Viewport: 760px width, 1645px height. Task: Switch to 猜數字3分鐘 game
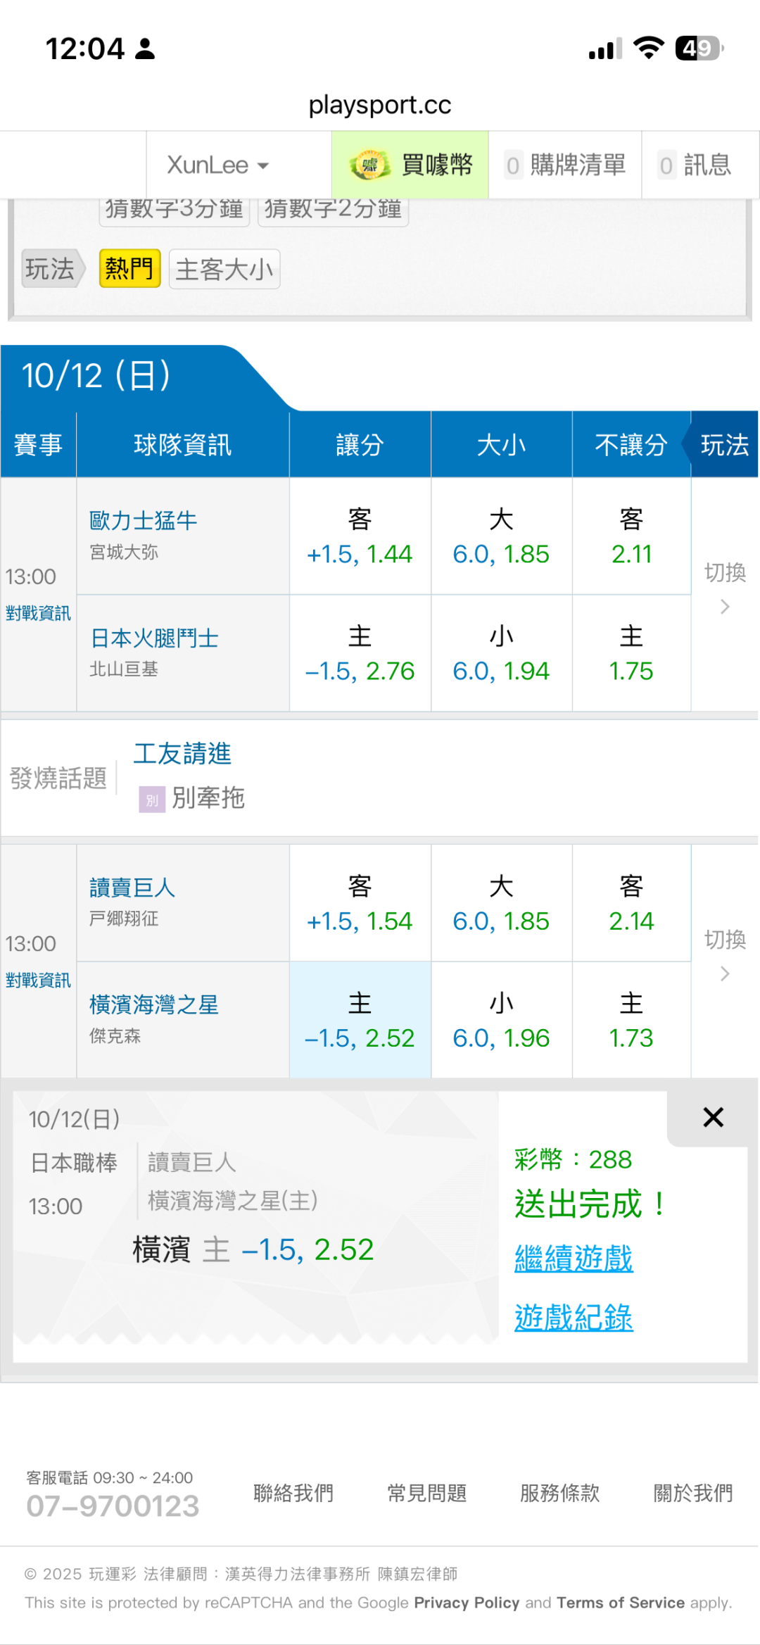point(174,210)
